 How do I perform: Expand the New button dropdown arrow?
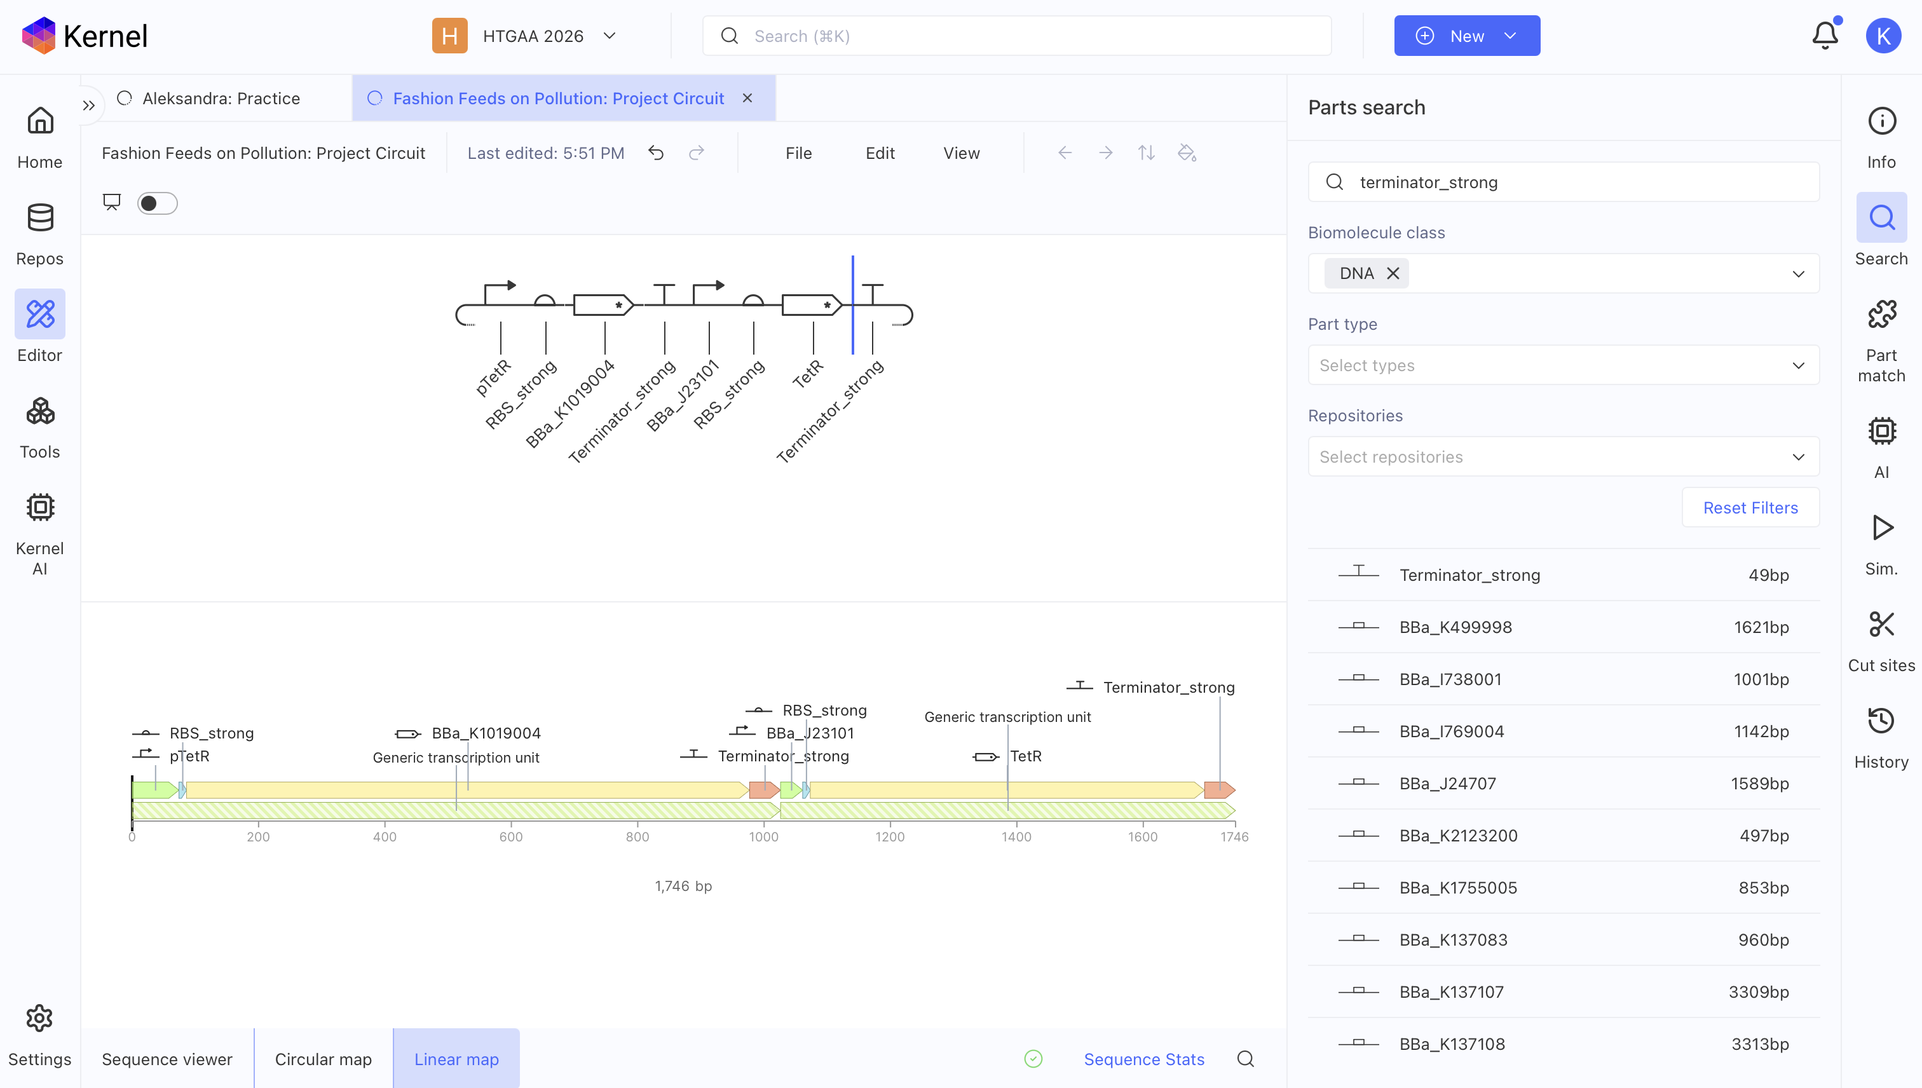pyautogui.click(x=1510, y=36)
